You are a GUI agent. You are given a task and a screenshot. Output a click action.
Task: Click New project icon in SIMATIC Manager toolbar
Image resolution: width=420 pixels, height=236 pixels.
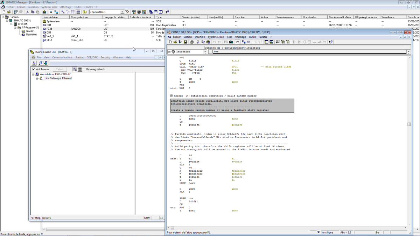[3, 12]
